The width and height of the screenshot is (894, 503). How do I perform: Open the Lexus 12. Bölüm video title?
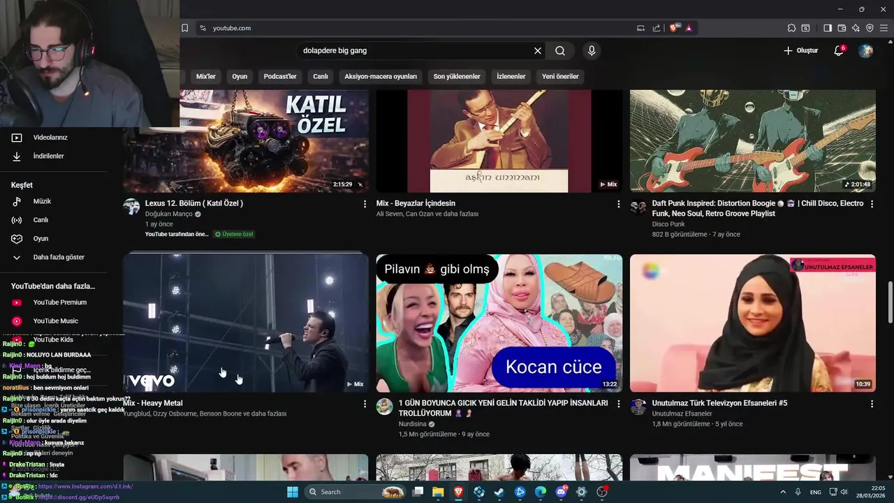click(194, 203)
